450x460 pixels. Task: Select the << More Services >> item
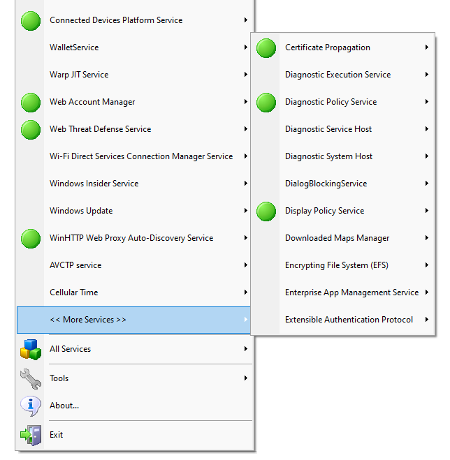(x=133, y=320)
